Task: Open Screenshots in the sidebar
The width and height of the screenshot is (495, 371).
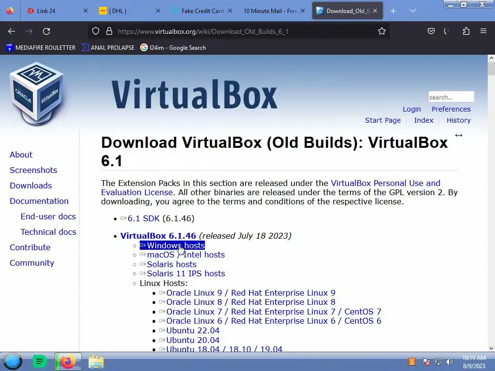Action: tap(33, 170)
